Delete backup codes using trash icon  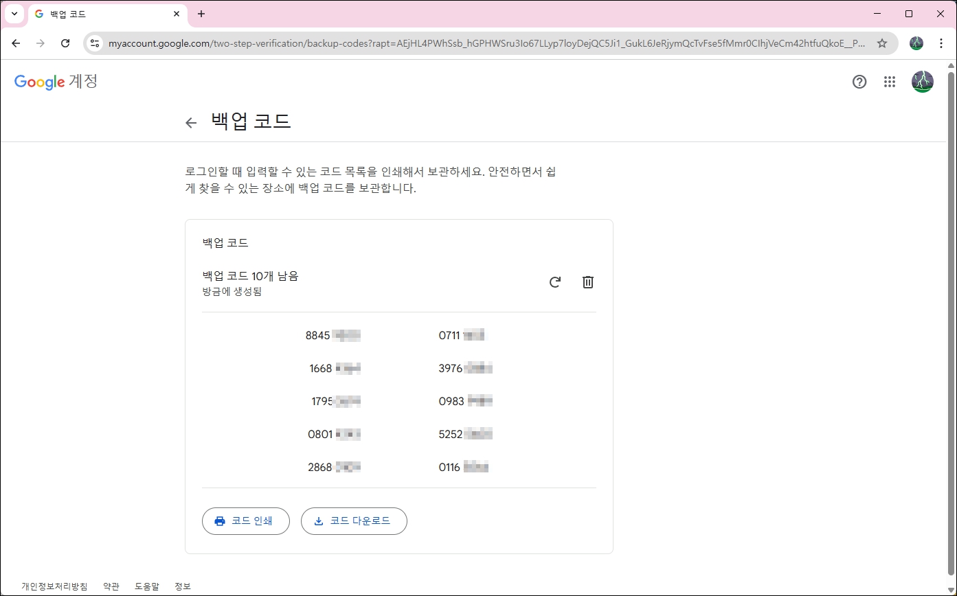[x=587, y=282]
